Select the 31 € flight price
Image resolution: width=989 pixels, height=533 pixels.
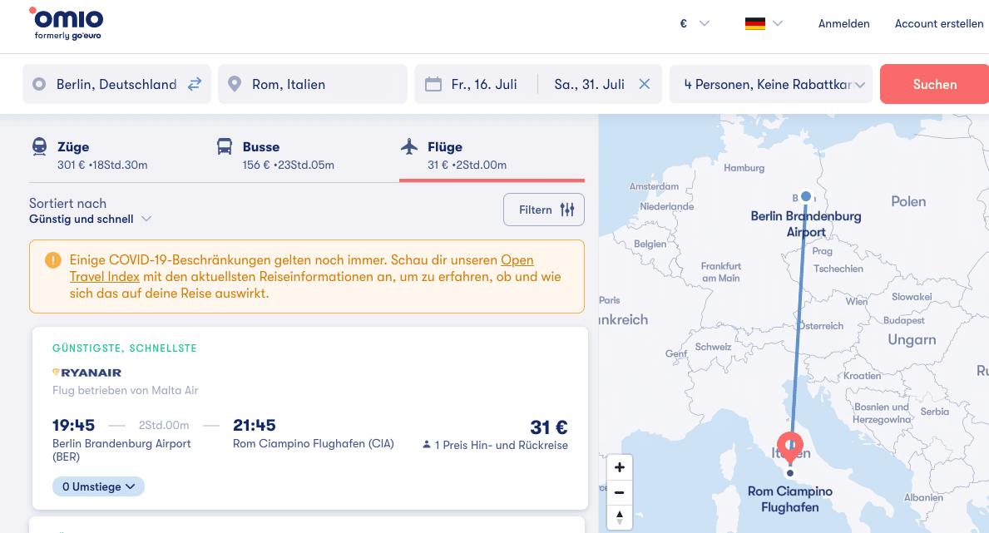[x=549, y=427]
